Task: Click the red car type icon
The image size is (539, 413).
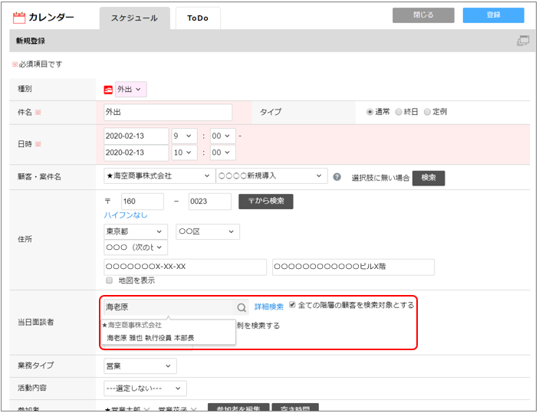Action: click(108, 90)
